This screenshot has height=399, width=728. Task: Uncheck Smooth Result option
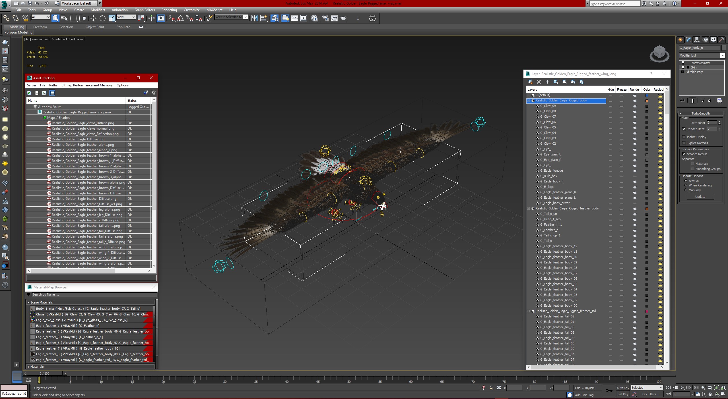click(684, 154)
